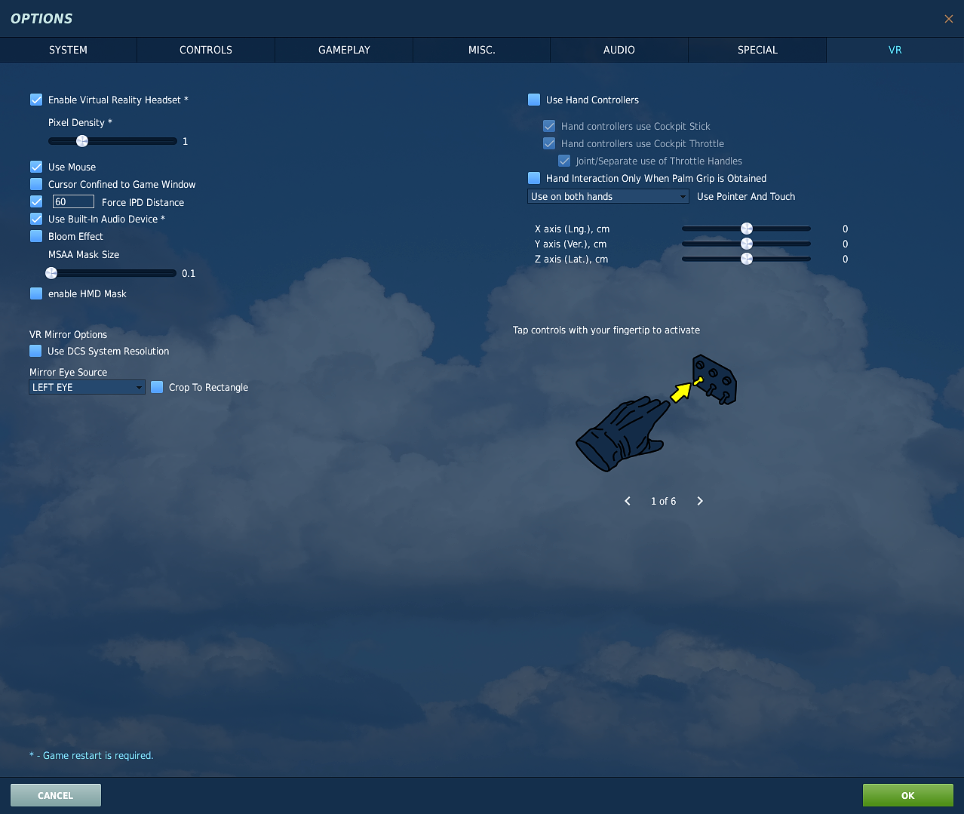
Task: Switch to the SYSTEM tab
Action: point(68,50)
